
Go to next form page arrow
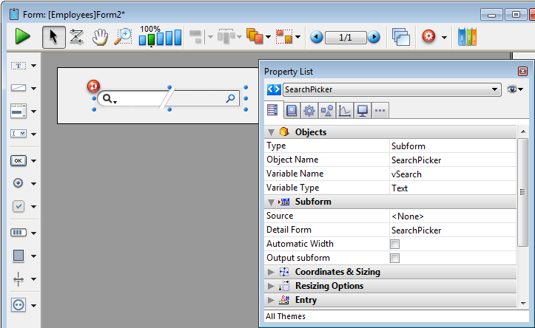pyautogui.click(x=374, y=37)
